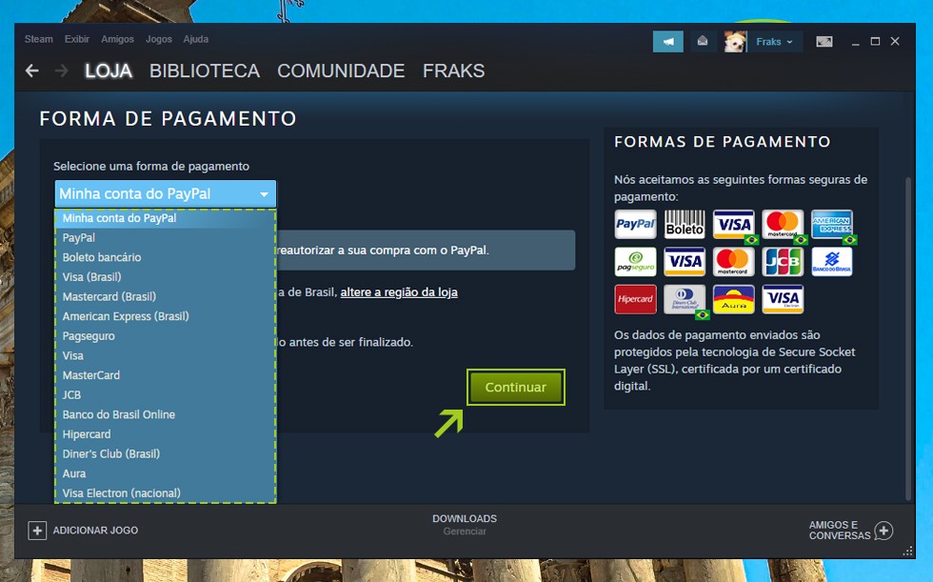Click ADICIONAR JOGO label
The height and width of the screenshot is (582, 933).
click(95, 531)
